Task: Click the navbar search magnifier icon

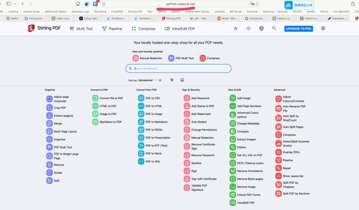Action: tap(274, 28)
